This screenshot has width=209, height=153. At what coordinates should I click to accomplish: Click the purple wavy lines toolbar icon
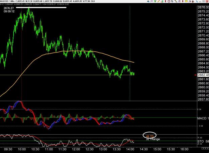pos(152,1)
